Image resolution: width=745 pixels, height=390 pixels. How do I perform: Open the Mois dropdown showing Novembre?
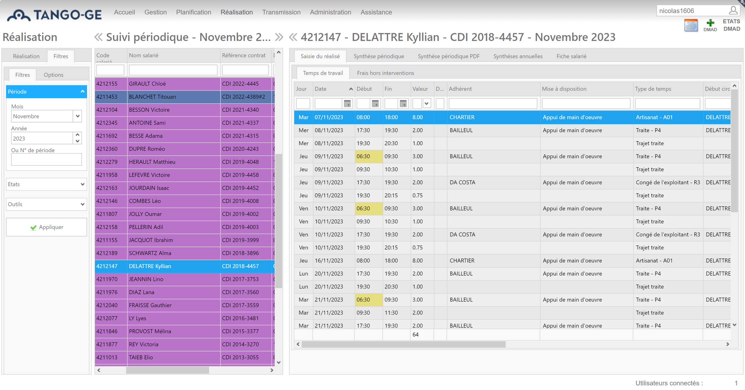[x=77, y=116]
